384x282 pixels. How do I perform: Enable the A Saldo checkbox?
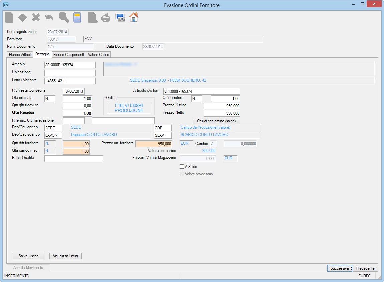point(182,167)
